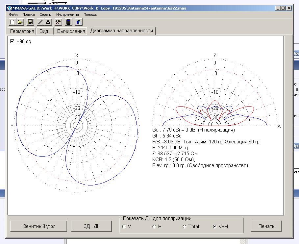Screen dimensions: 299x244
Task: Choose the Total polarization radio button
Action: click(x=185, y=227)
